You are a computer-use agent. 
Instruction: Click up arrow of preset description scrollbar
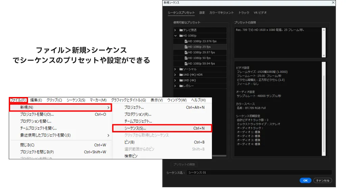coord(324,30)
